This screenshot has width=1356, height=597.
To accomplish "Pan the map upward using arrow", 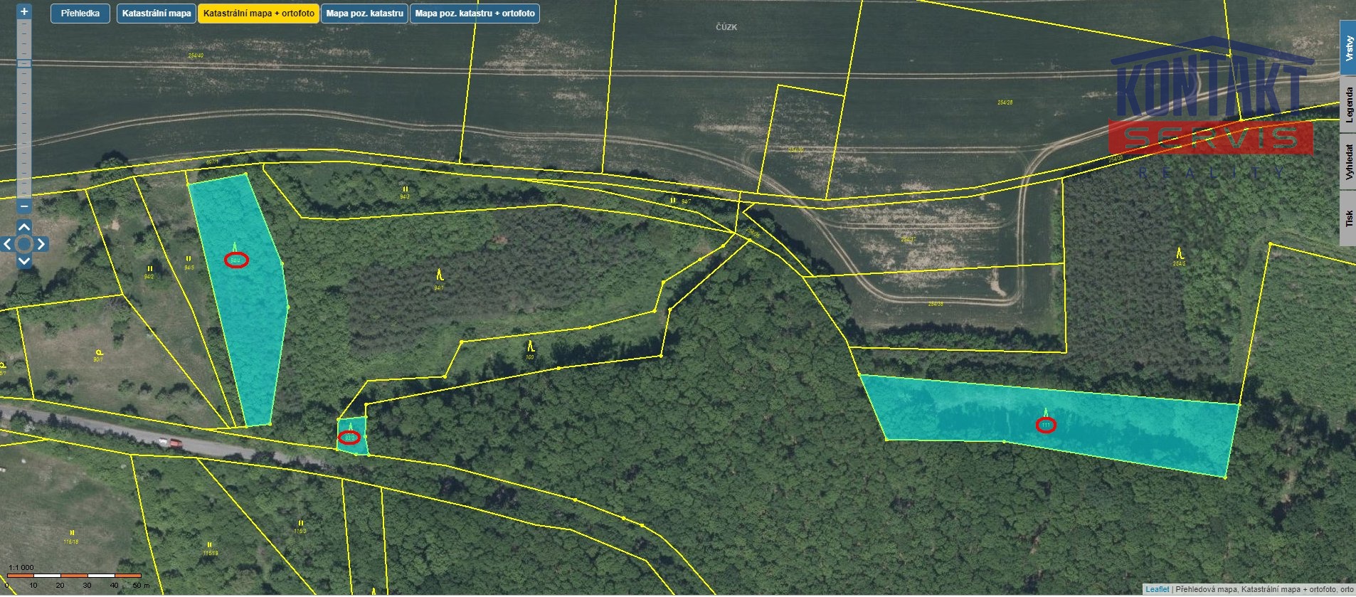I will click(x=24, y=227).
